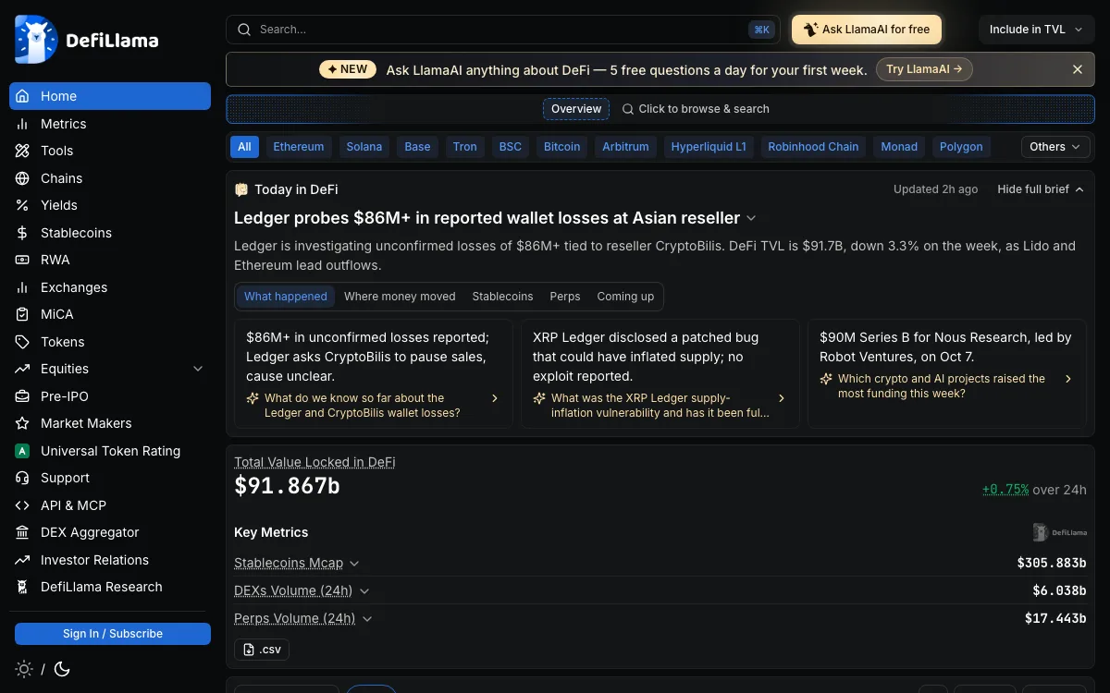
Task: Click the Market Makers star icon
Action: [x=22, y=423]
